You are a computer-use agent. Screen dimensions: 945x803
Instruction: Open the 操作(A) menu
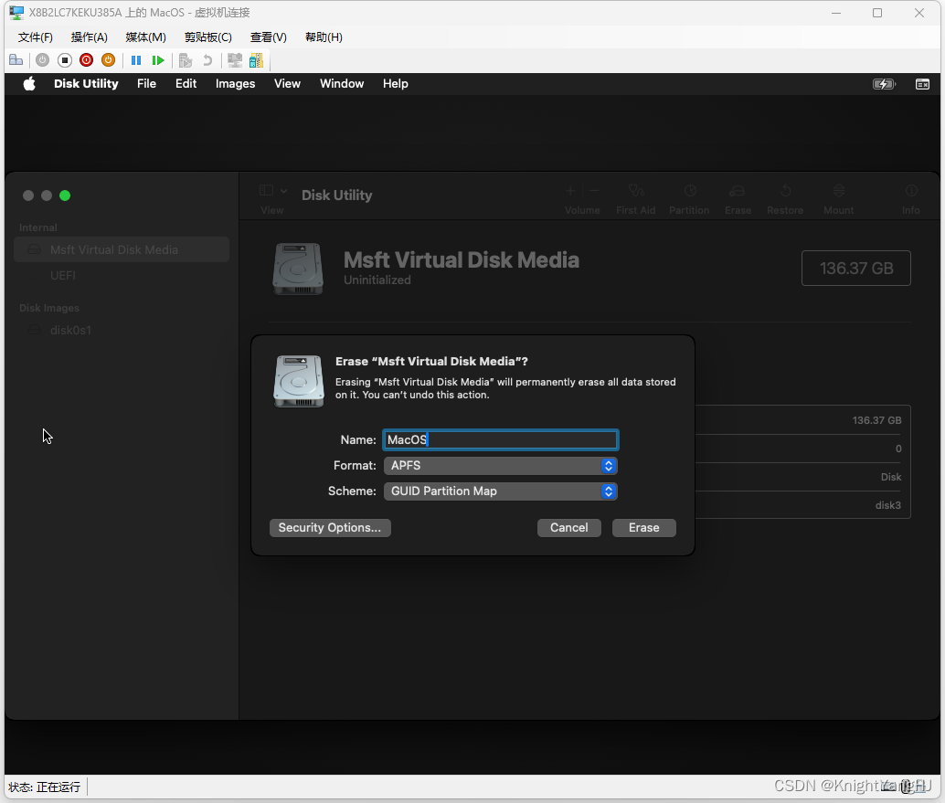point(90,37)
